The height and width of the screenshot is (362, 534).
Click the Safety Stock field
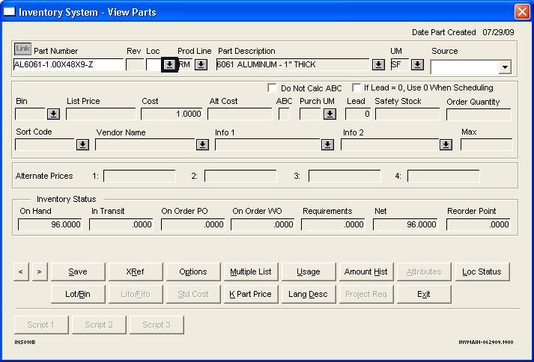tap(407, 114)
